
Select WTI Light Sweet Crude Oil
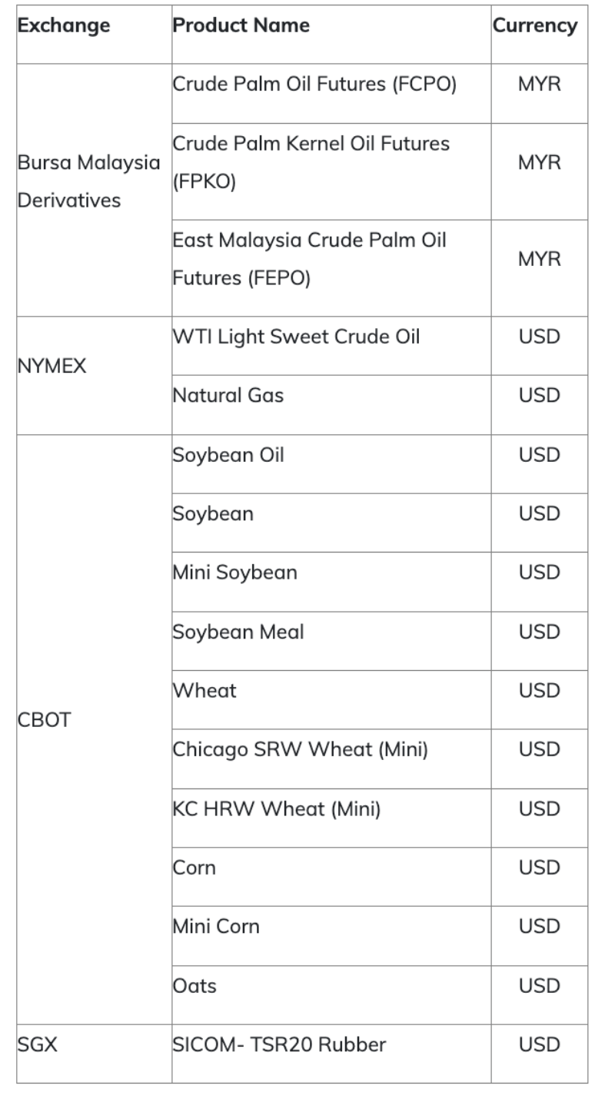(296, 337)
